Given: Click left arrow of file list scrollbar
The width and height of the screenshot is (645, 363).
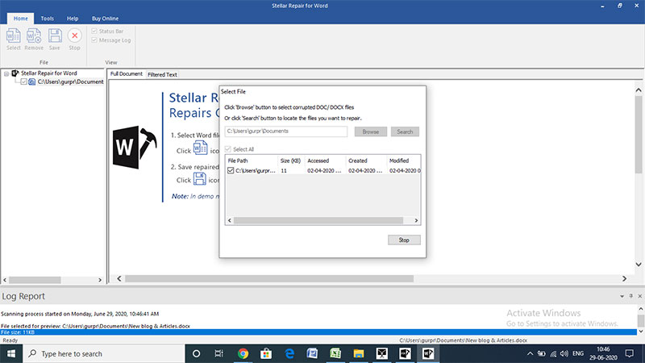Looking at the screenshot, I should point(230,220).
